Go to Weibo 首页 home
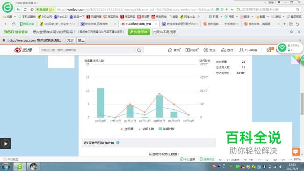This screenshot has width=304, height=171. tap(174, 50)
